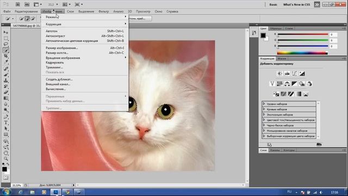
Task: Choose Размер холста... menu item
Action: (x=85, y=53)
